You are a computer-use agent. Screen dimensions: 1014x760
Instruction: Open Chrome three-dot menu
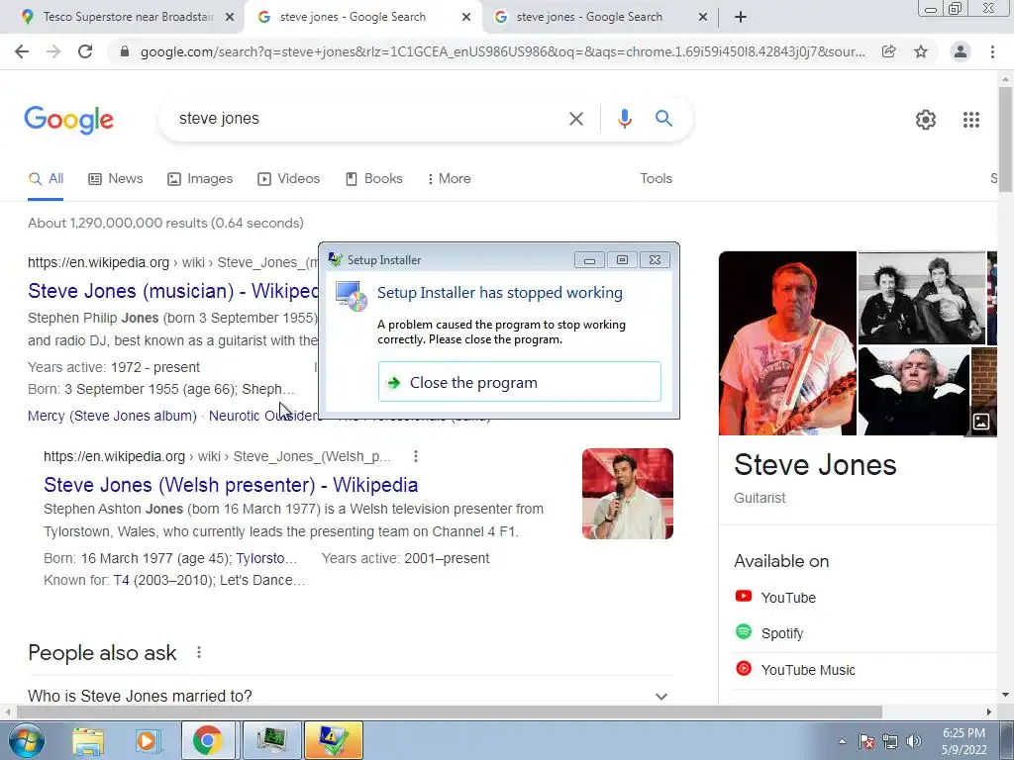click(x=992, y=51)
